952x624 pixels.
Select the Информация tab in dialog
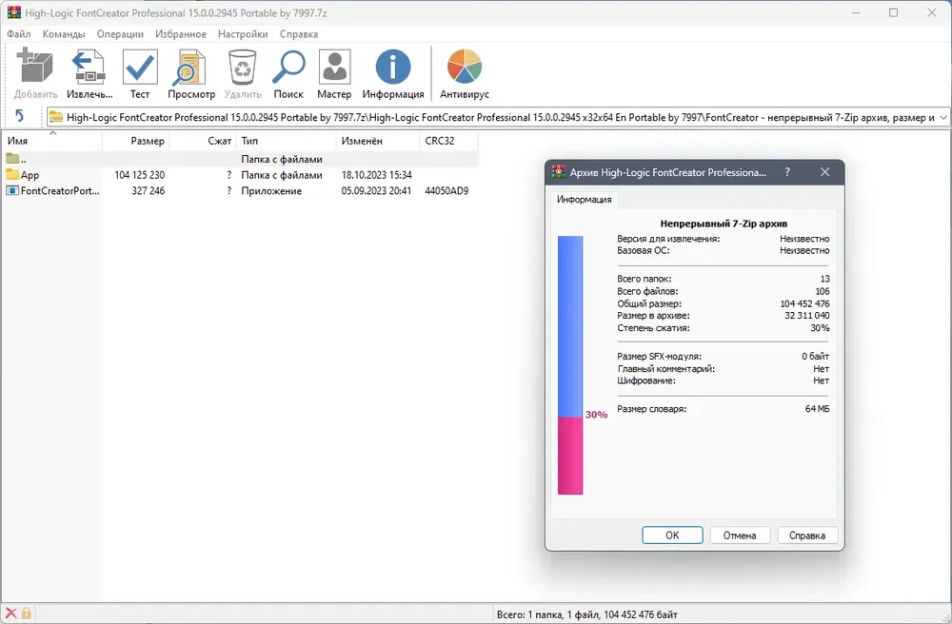585,200
